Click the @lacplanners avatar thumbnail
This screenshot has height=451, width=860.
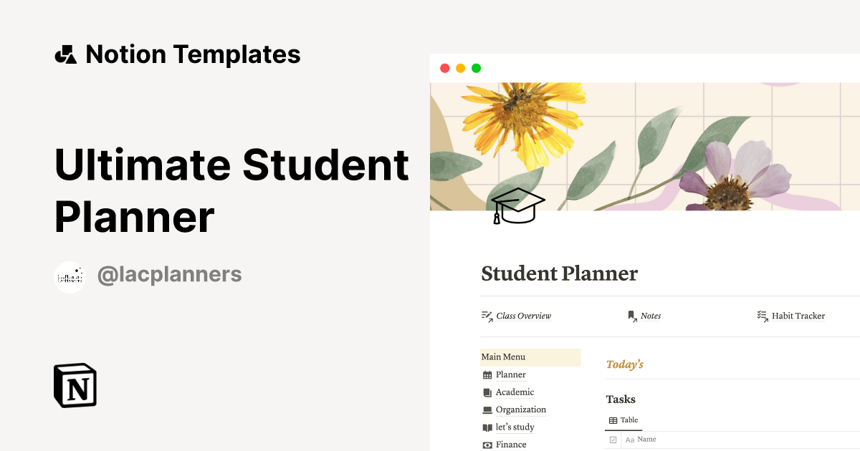tap(70, 274)
